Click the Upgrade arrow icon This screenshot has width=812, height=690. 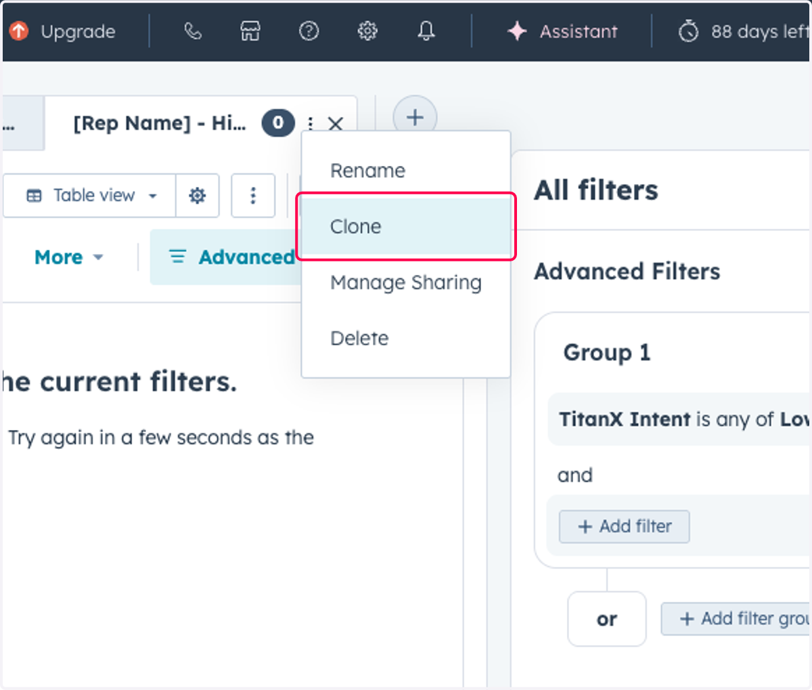(x=19, y=30)
